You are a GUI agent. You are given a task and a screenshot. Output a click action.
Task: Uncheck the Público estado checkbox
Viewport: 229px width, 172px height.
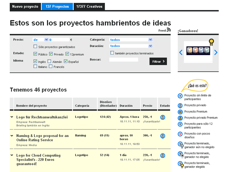(35, 54)
